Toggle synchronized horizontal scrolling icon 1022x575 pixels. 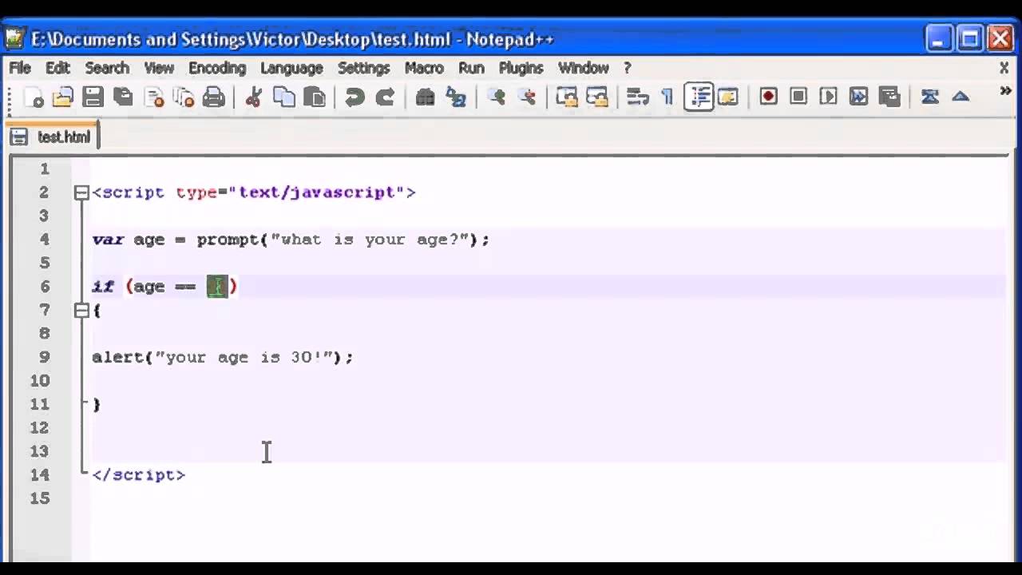597,97
